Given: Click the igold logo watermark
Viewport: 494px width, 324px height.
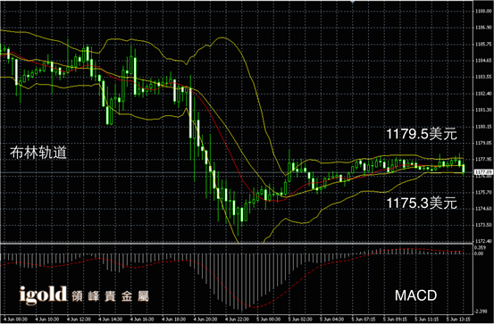Looking at the screenshot, I should [x=43, y=295].
